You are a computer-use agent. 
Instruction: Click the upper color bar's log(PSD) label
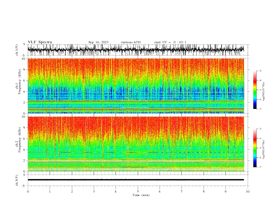coord(264,92)
